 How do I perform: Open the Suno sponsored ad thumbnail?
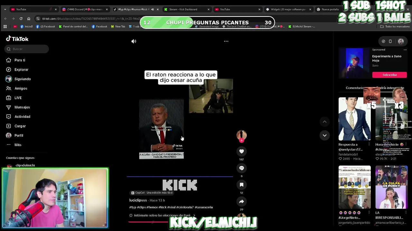coord(354,63)
